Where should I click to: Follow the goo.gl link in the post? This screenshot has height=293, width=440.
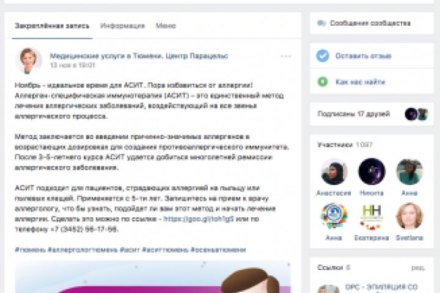tap(199, 219)
